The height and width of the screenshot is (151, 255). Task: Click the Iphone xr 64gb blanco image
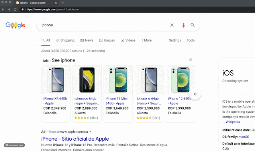click(149, 80)
